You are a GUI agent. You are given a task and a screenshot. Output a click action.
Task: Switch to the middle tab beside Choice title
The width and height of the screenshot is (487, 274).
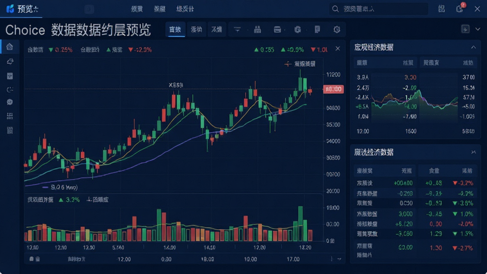point(196,29)
